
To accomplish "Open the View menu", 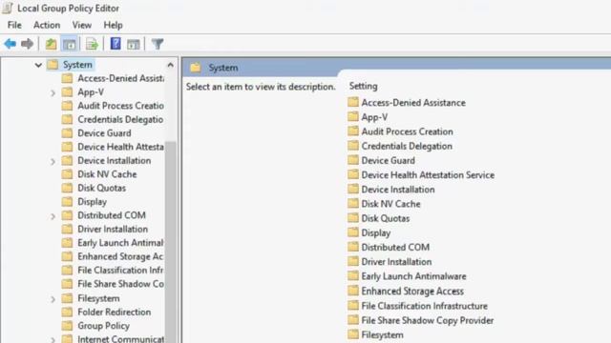I will pyautogui.click(x=82, y=25).
